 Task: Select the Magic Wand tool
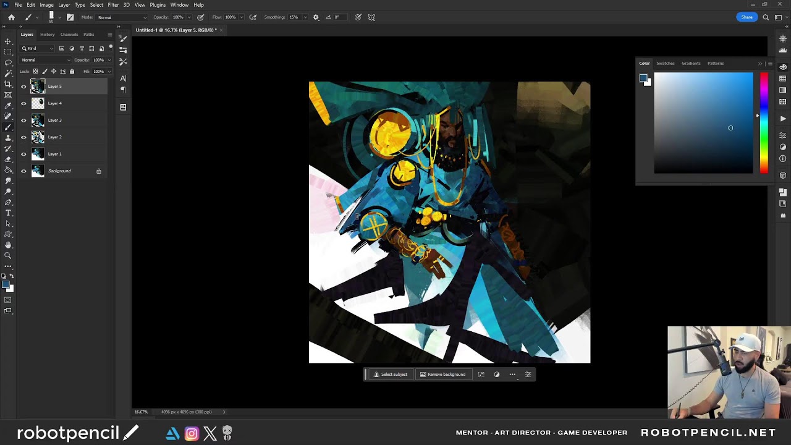tap(8, 73)
